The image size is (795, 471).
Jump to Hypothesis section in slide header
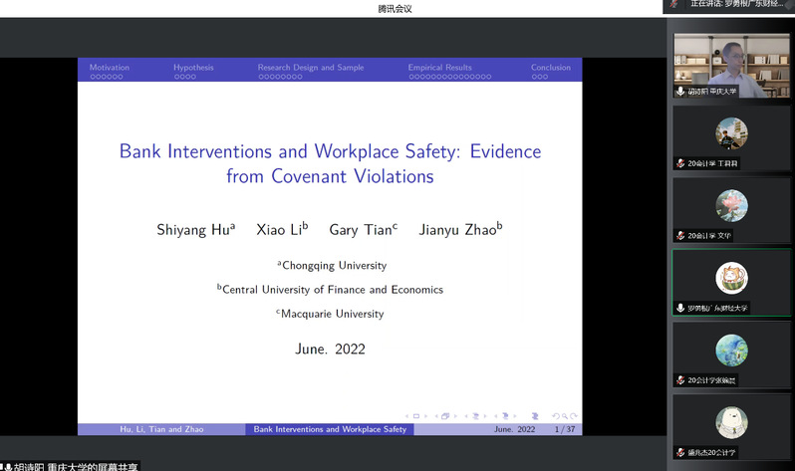point(193,68)
